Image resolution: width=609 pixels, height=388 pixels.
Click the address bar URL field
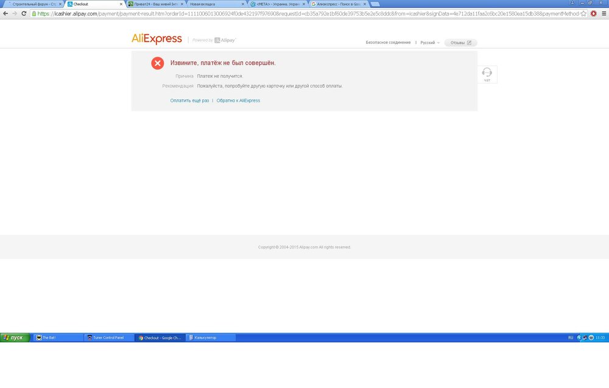[308, 13]
